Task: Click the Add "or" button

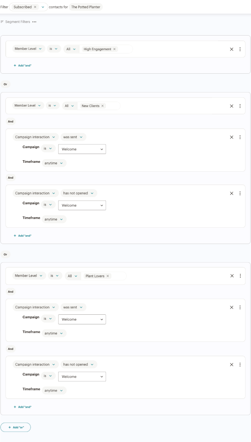Action: pyautogui.click(x=16, y=427)
